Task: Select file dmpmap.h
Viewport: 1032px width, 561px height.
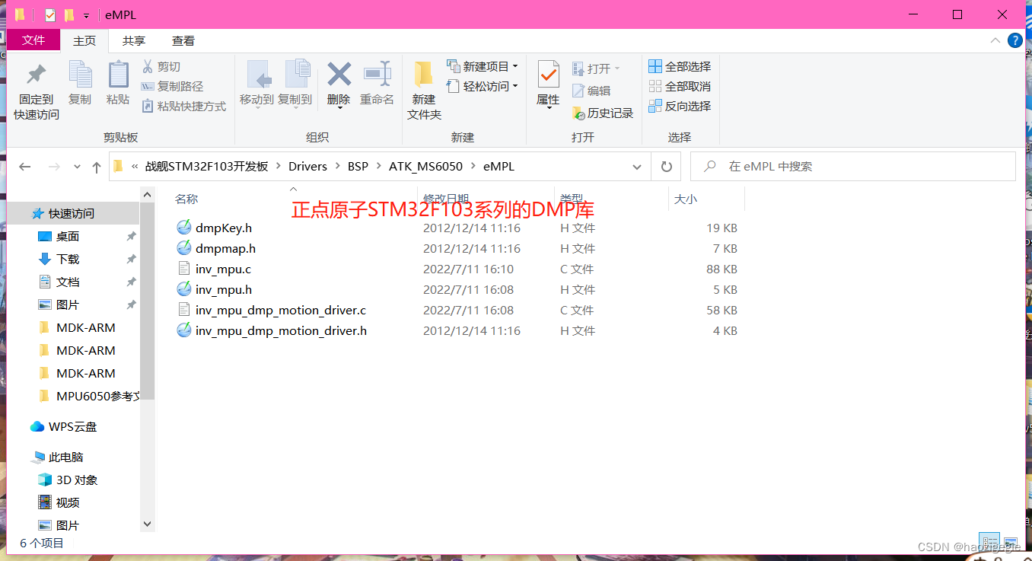Action: pyautogui.click(x=225, y=248)
